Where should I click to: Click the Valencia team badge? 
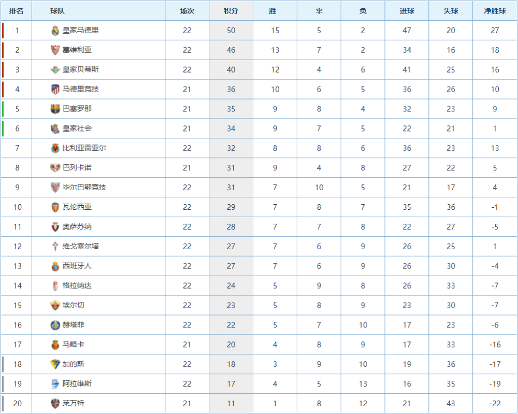click(x=55, y=207)
